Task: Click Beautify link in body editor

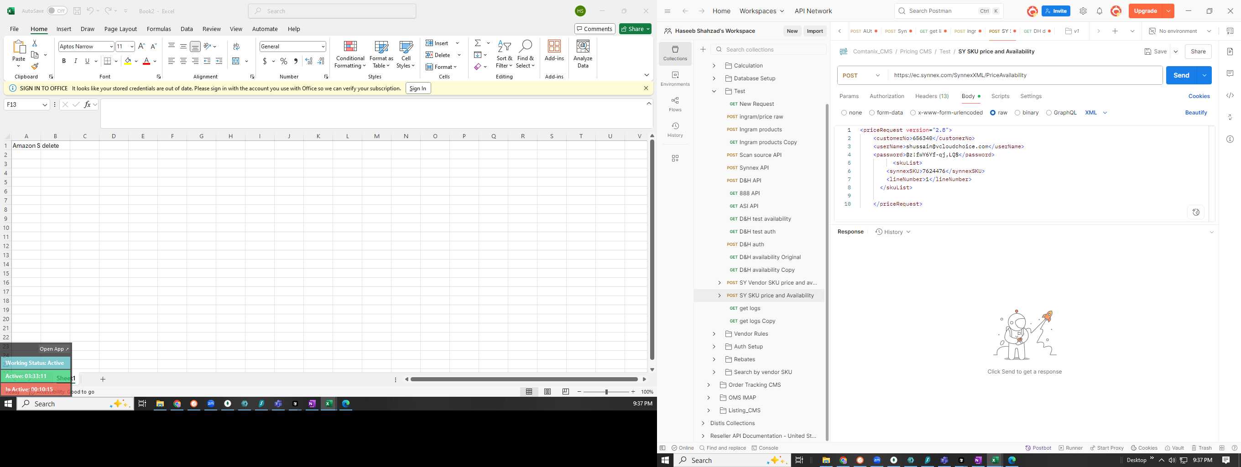Action: pos(1196,113)
